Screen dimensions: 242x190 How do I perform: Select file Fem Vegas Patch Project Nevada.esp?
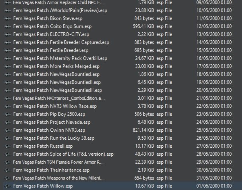pos(52,123)
